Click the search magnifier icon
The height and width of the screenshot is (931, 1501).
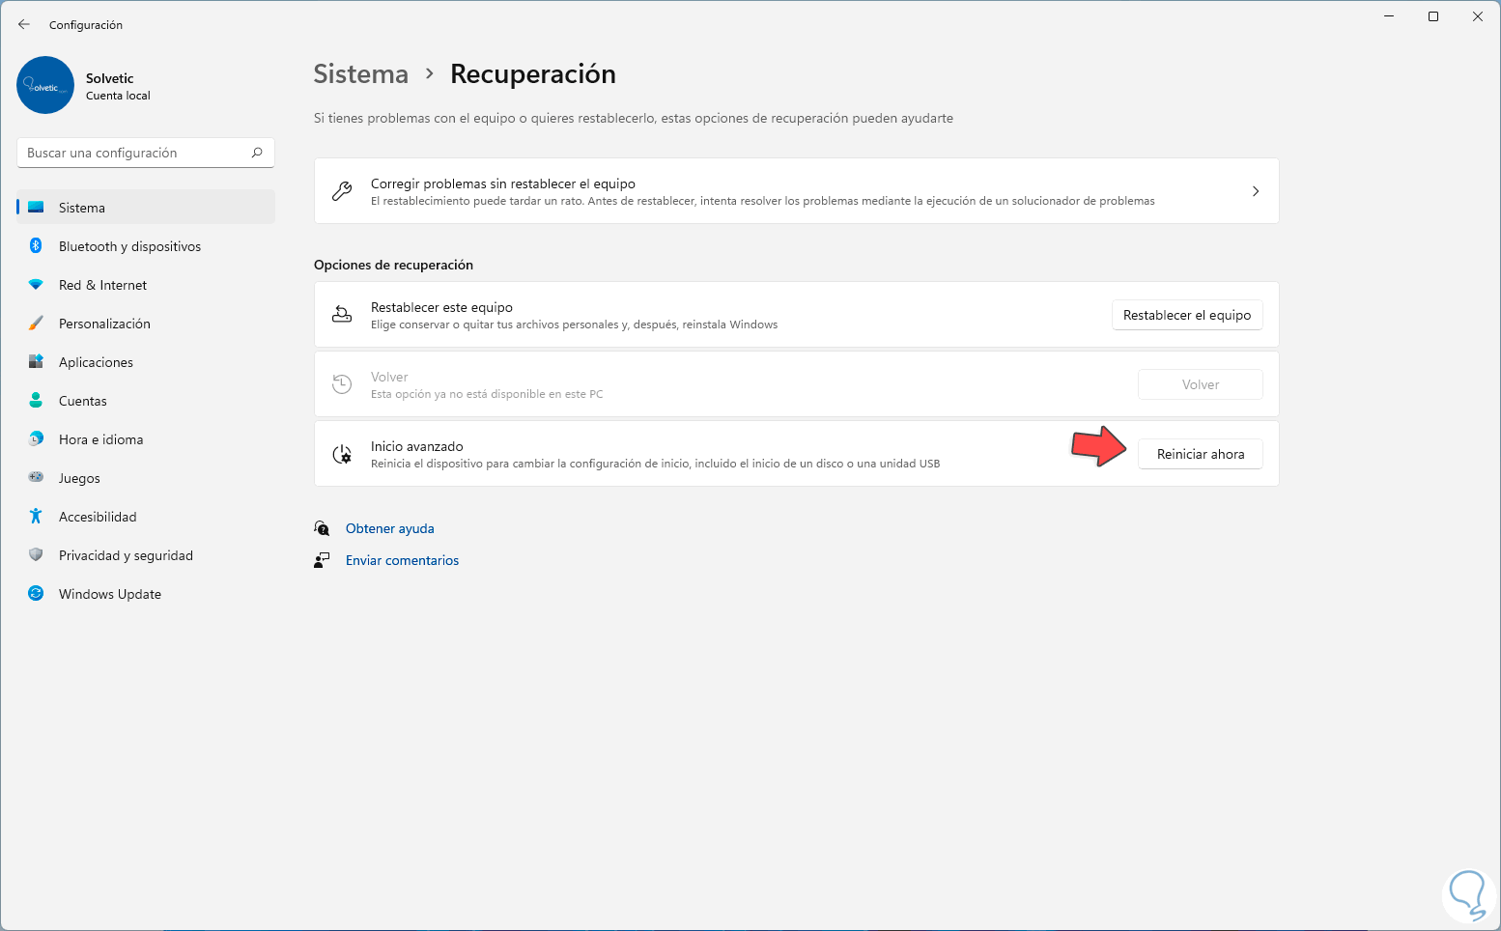257,153
